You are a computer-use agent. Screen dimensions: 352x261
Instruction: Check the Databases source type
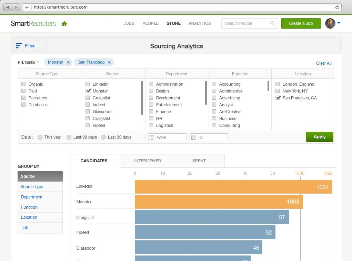pyautogui.click(x=23, y=105)
